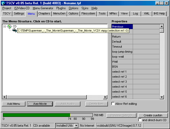
Task: Toggle the direct-burn CD checkbox
Action: [x=140, y=120]
